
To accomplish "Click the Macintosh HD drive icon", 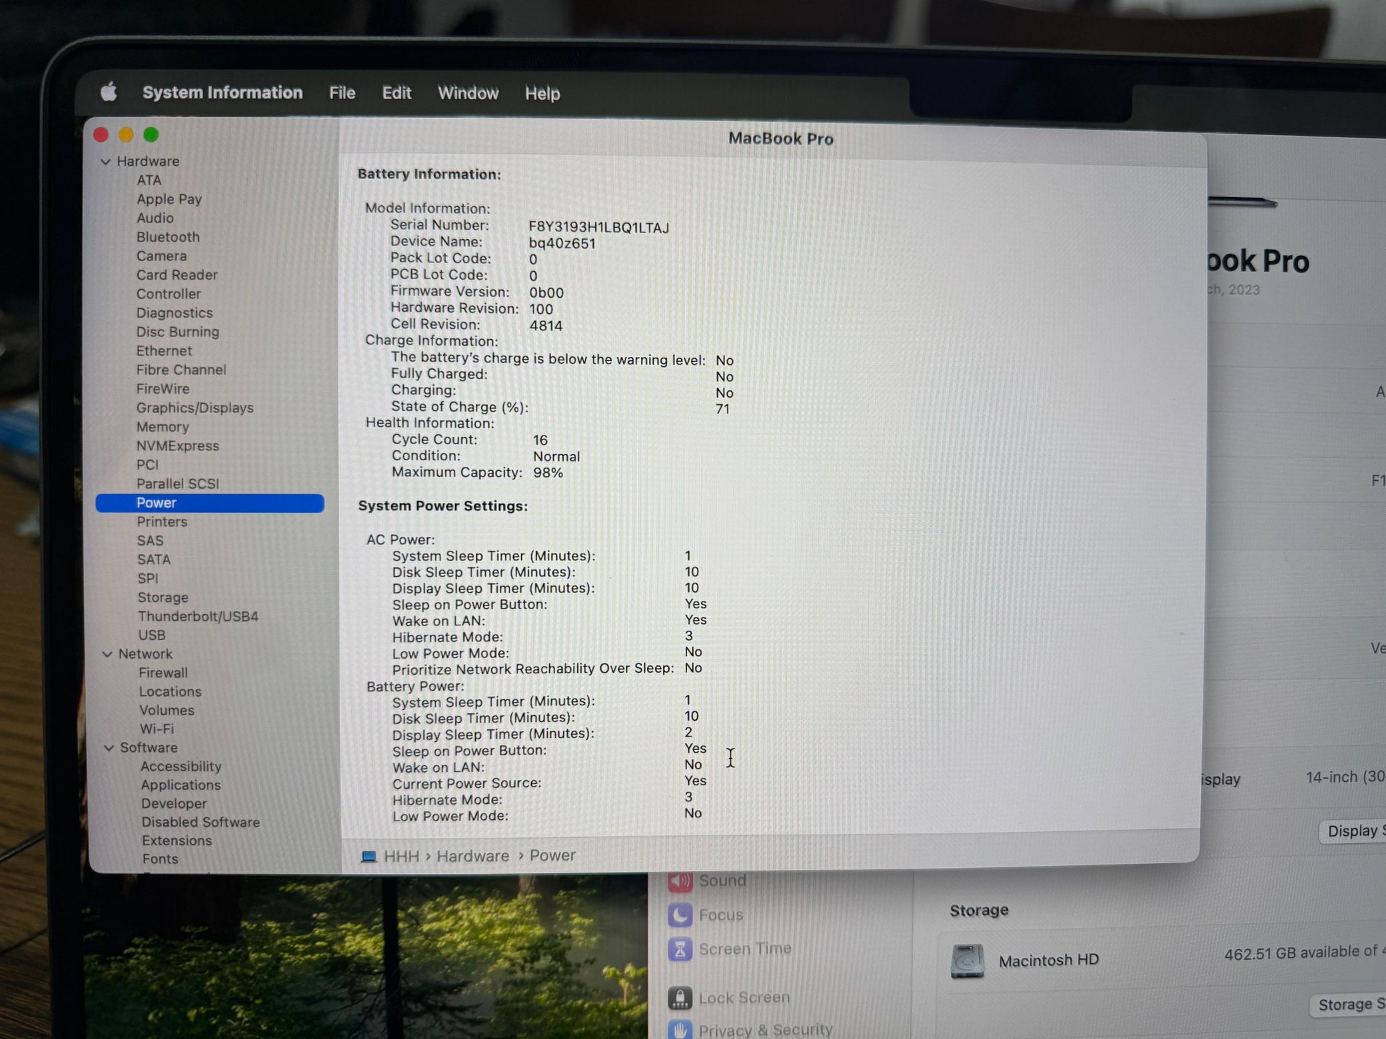I will [x=968, y=961].
